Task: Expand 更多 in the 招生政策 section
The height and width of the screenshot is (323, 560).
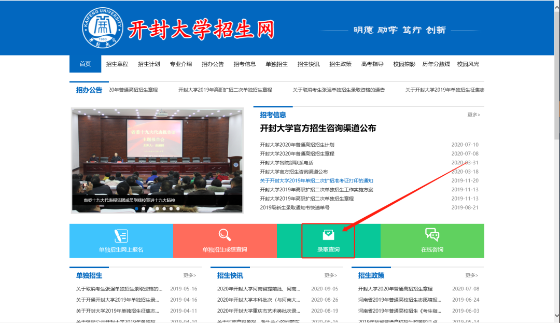Action: 472,275
